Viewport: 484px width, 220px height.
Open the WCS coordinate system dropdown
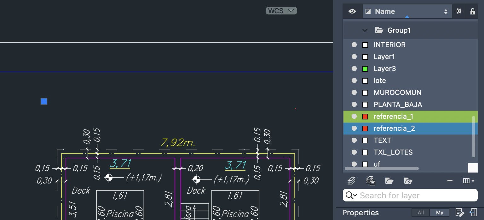281,11
